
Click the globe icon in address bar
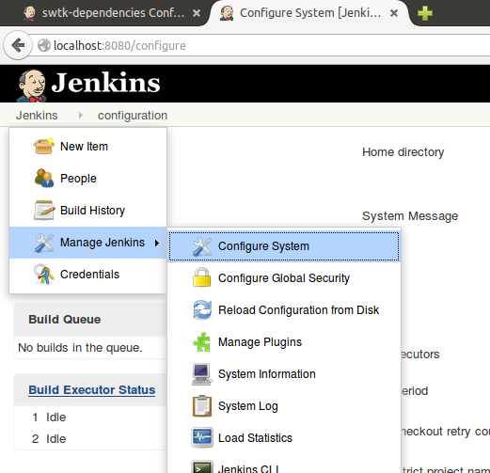click(44, 45)
